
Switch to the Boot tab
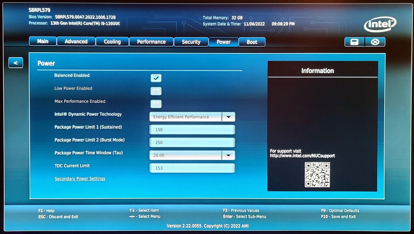(252, 42)
